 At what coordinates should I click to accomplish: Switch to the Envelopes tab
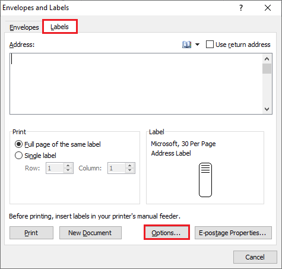pyautogui.click(x=24, y=27)
